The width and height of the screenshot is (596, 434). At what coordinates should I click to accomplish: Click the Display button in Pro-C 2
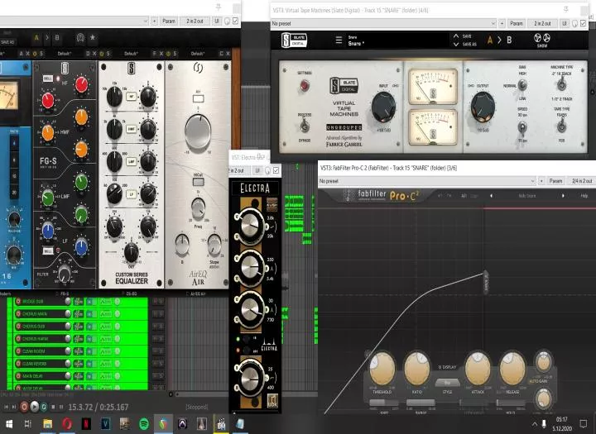pos(447,367)
